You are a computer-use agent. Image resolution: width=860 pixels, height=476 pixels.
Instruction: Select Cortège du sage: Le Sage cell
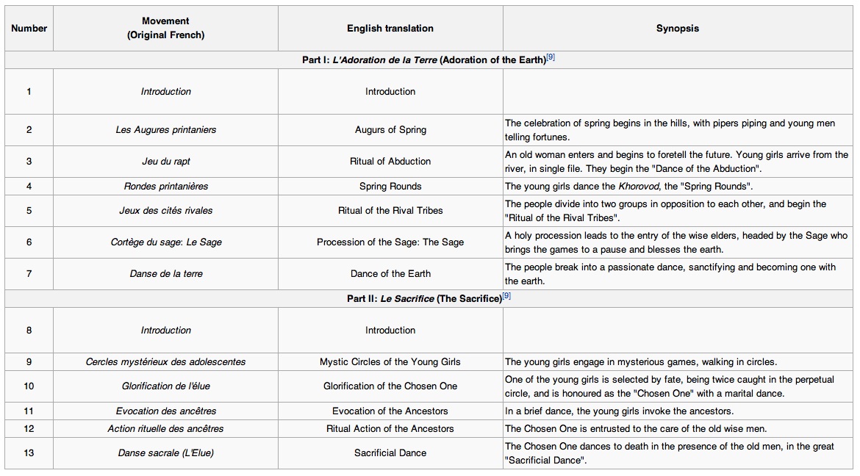[165, 242]
